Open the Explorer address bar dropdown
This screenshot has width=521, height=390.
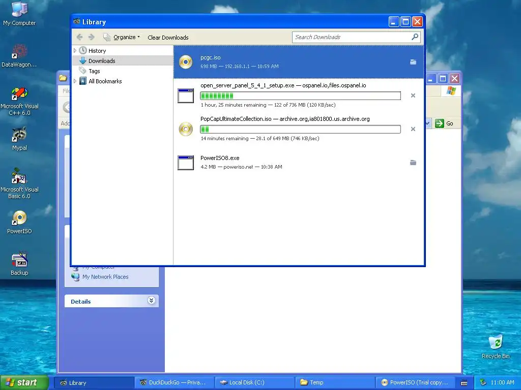(427, 123)
